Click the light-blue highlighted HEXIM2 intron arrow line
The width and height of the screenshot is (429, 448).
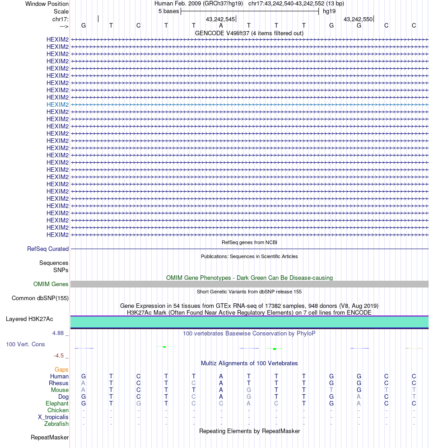click(x=249, y=105)
